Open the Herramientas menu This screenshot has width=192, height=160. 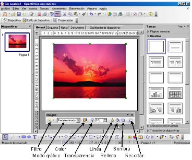pyautogui.click(x=59, y=9)
